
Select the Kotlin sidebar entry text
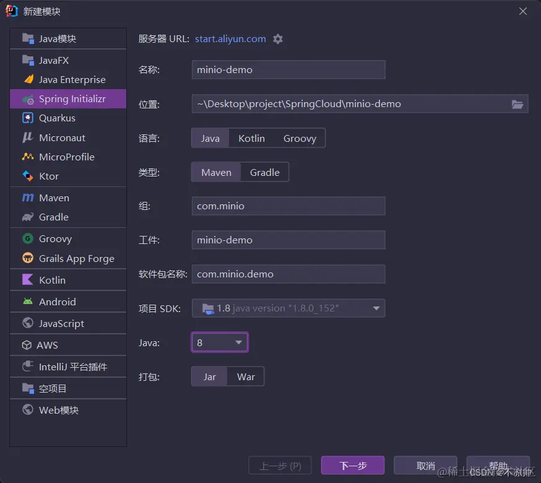pyautogui.click(x=52, y=280)
